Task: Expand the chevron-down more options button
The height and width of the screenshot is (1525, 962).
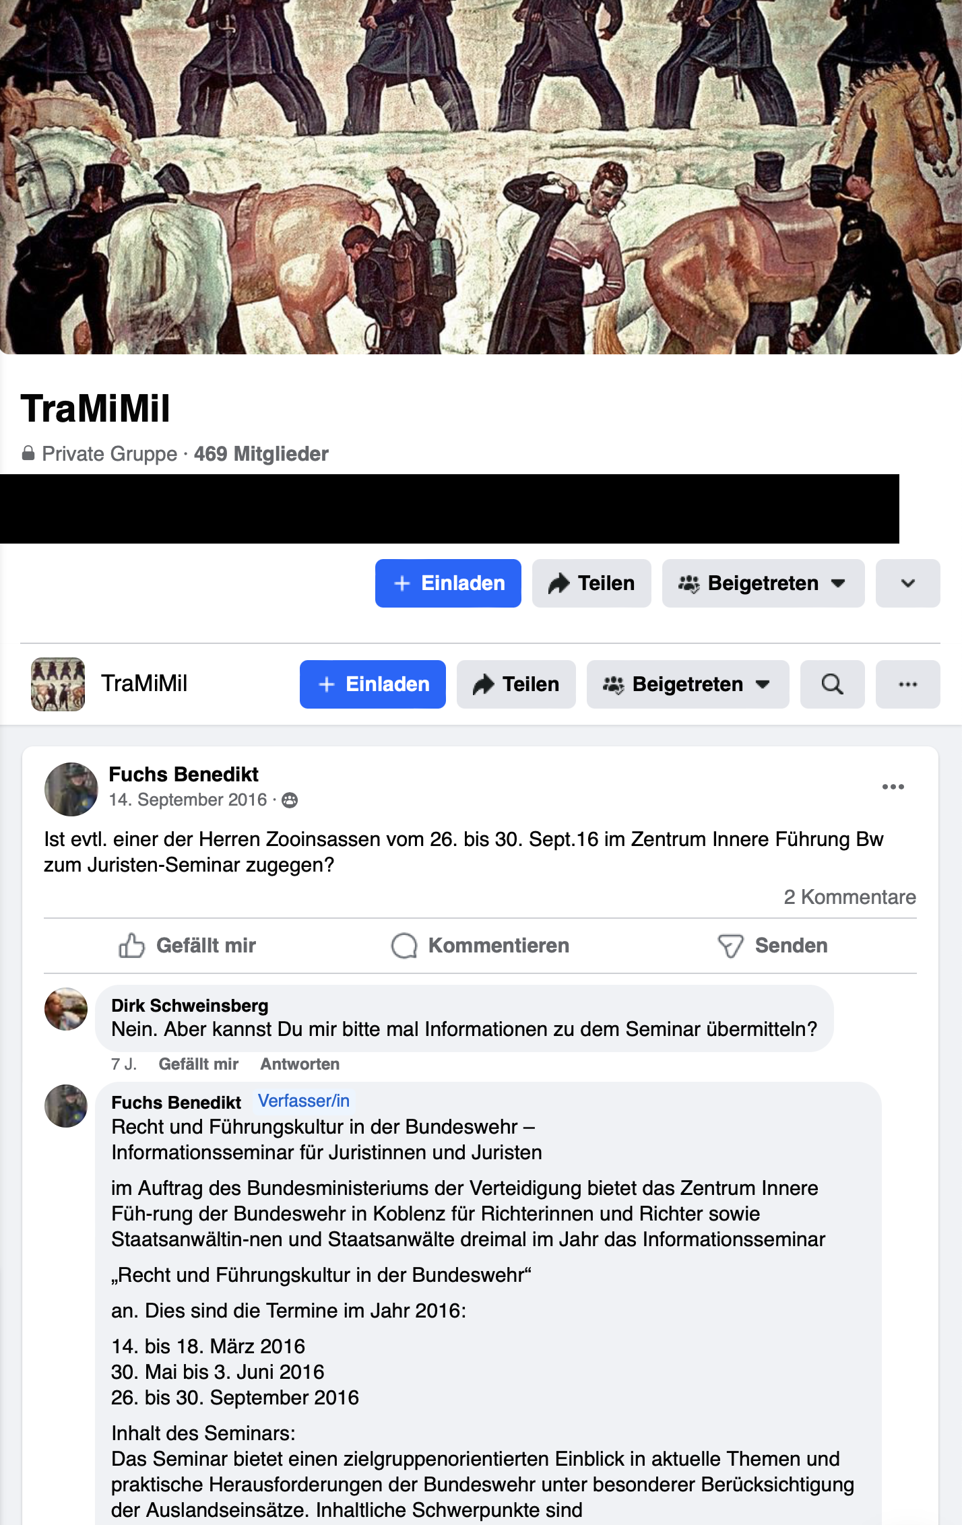Action: pyautogui.click(x=907, y=583)
